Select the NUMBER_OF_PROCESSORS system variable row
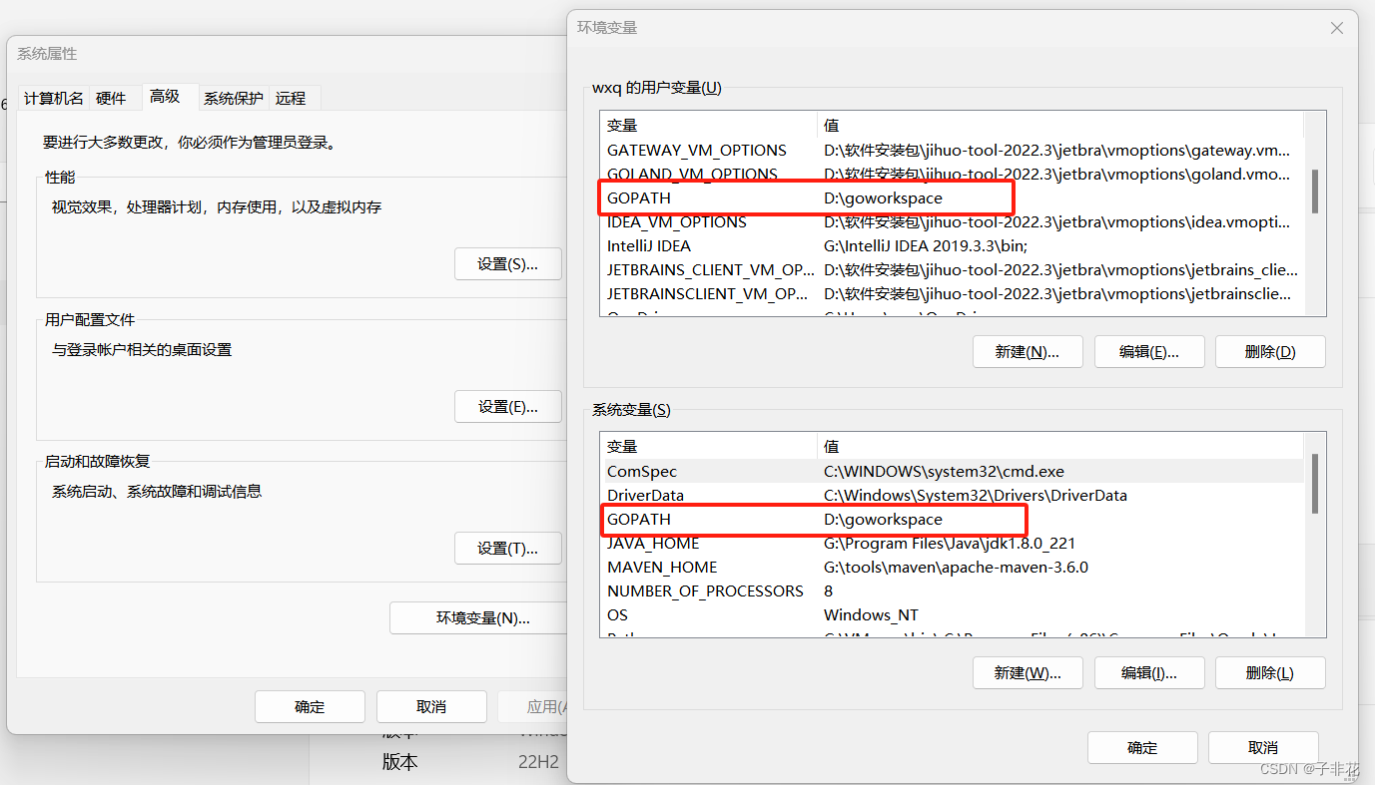Screen dimensions: 1375x785 click(952, 590)
